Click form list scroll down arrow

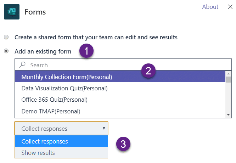229,115
